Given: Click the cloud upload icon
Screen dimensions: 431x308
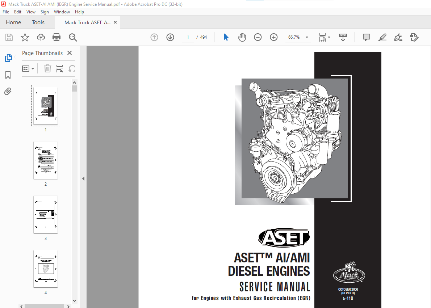Looking at the screenshot, I should pos(41,37).
